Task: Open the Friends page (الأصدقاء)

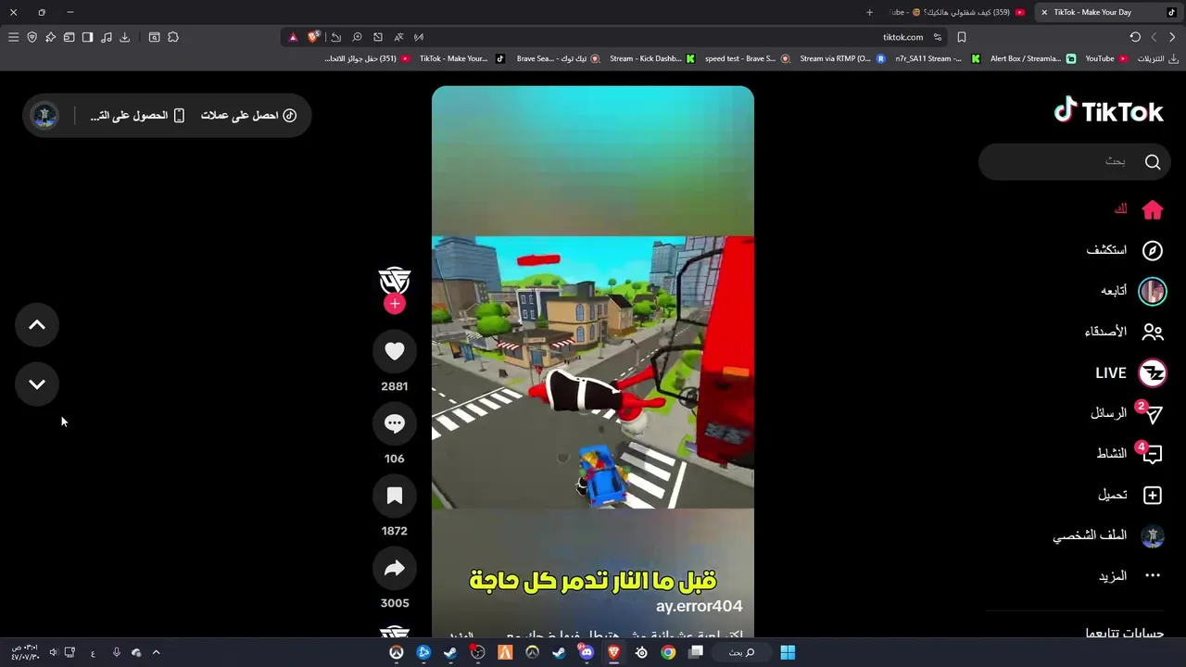Action: pos(1123,332)
